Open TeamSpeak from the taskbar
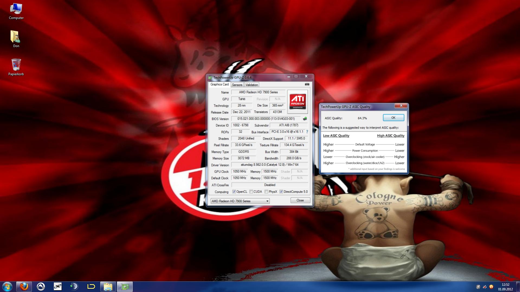 (74, 287)
